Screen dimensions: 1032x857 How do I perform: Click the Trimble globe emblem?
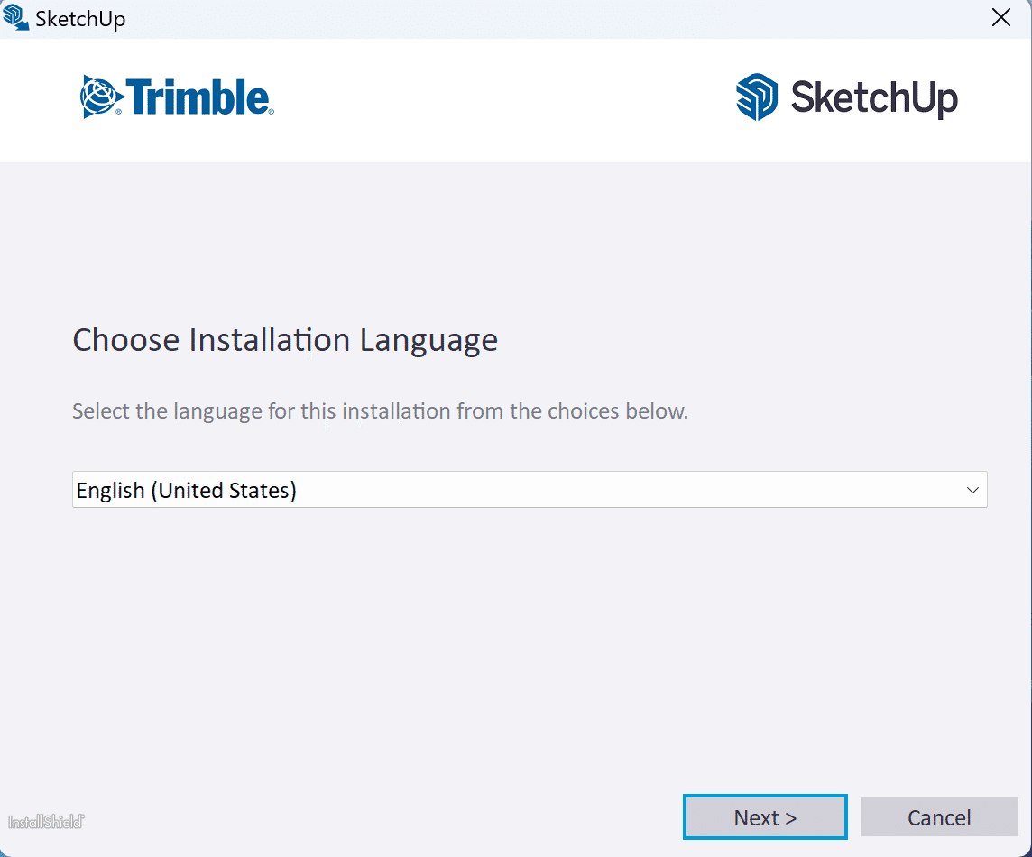[x=98, y=97]
